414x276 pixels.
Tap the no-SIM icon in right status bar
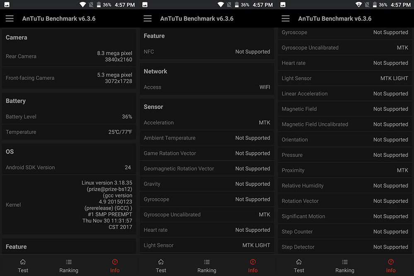(367, 5)
